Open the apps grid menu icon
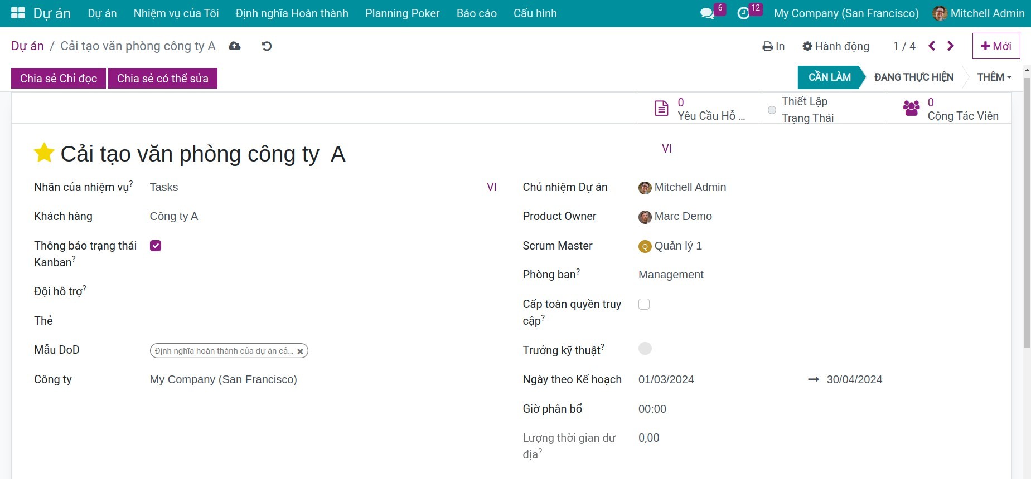This screenshot has height=479, width=1031. 18,13
